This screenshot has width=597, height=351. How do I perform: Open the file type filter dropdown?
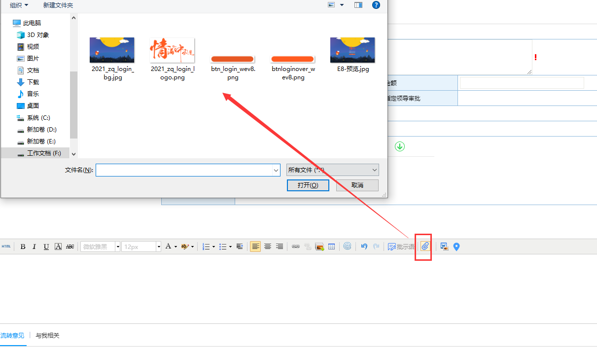332,170
